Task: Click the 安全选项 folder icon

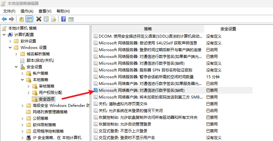Action: [x=34, y=99]
